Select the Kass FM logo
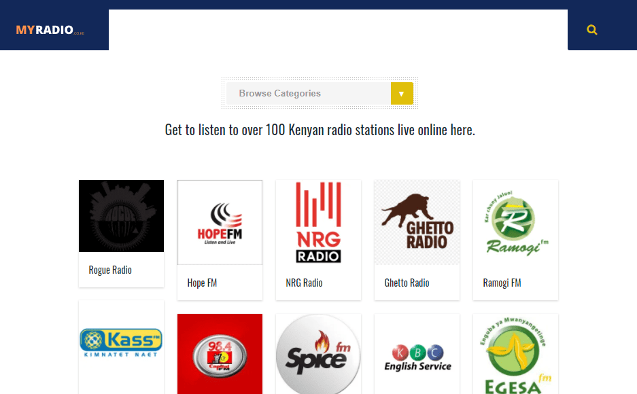Viewport: 637px width, 394px height. point(122,343)
